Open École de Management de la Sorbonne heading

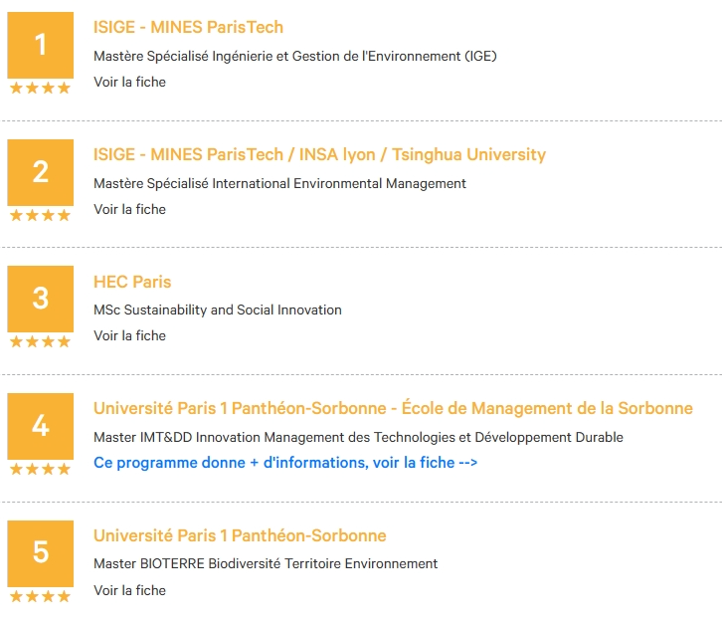point(393,408)
